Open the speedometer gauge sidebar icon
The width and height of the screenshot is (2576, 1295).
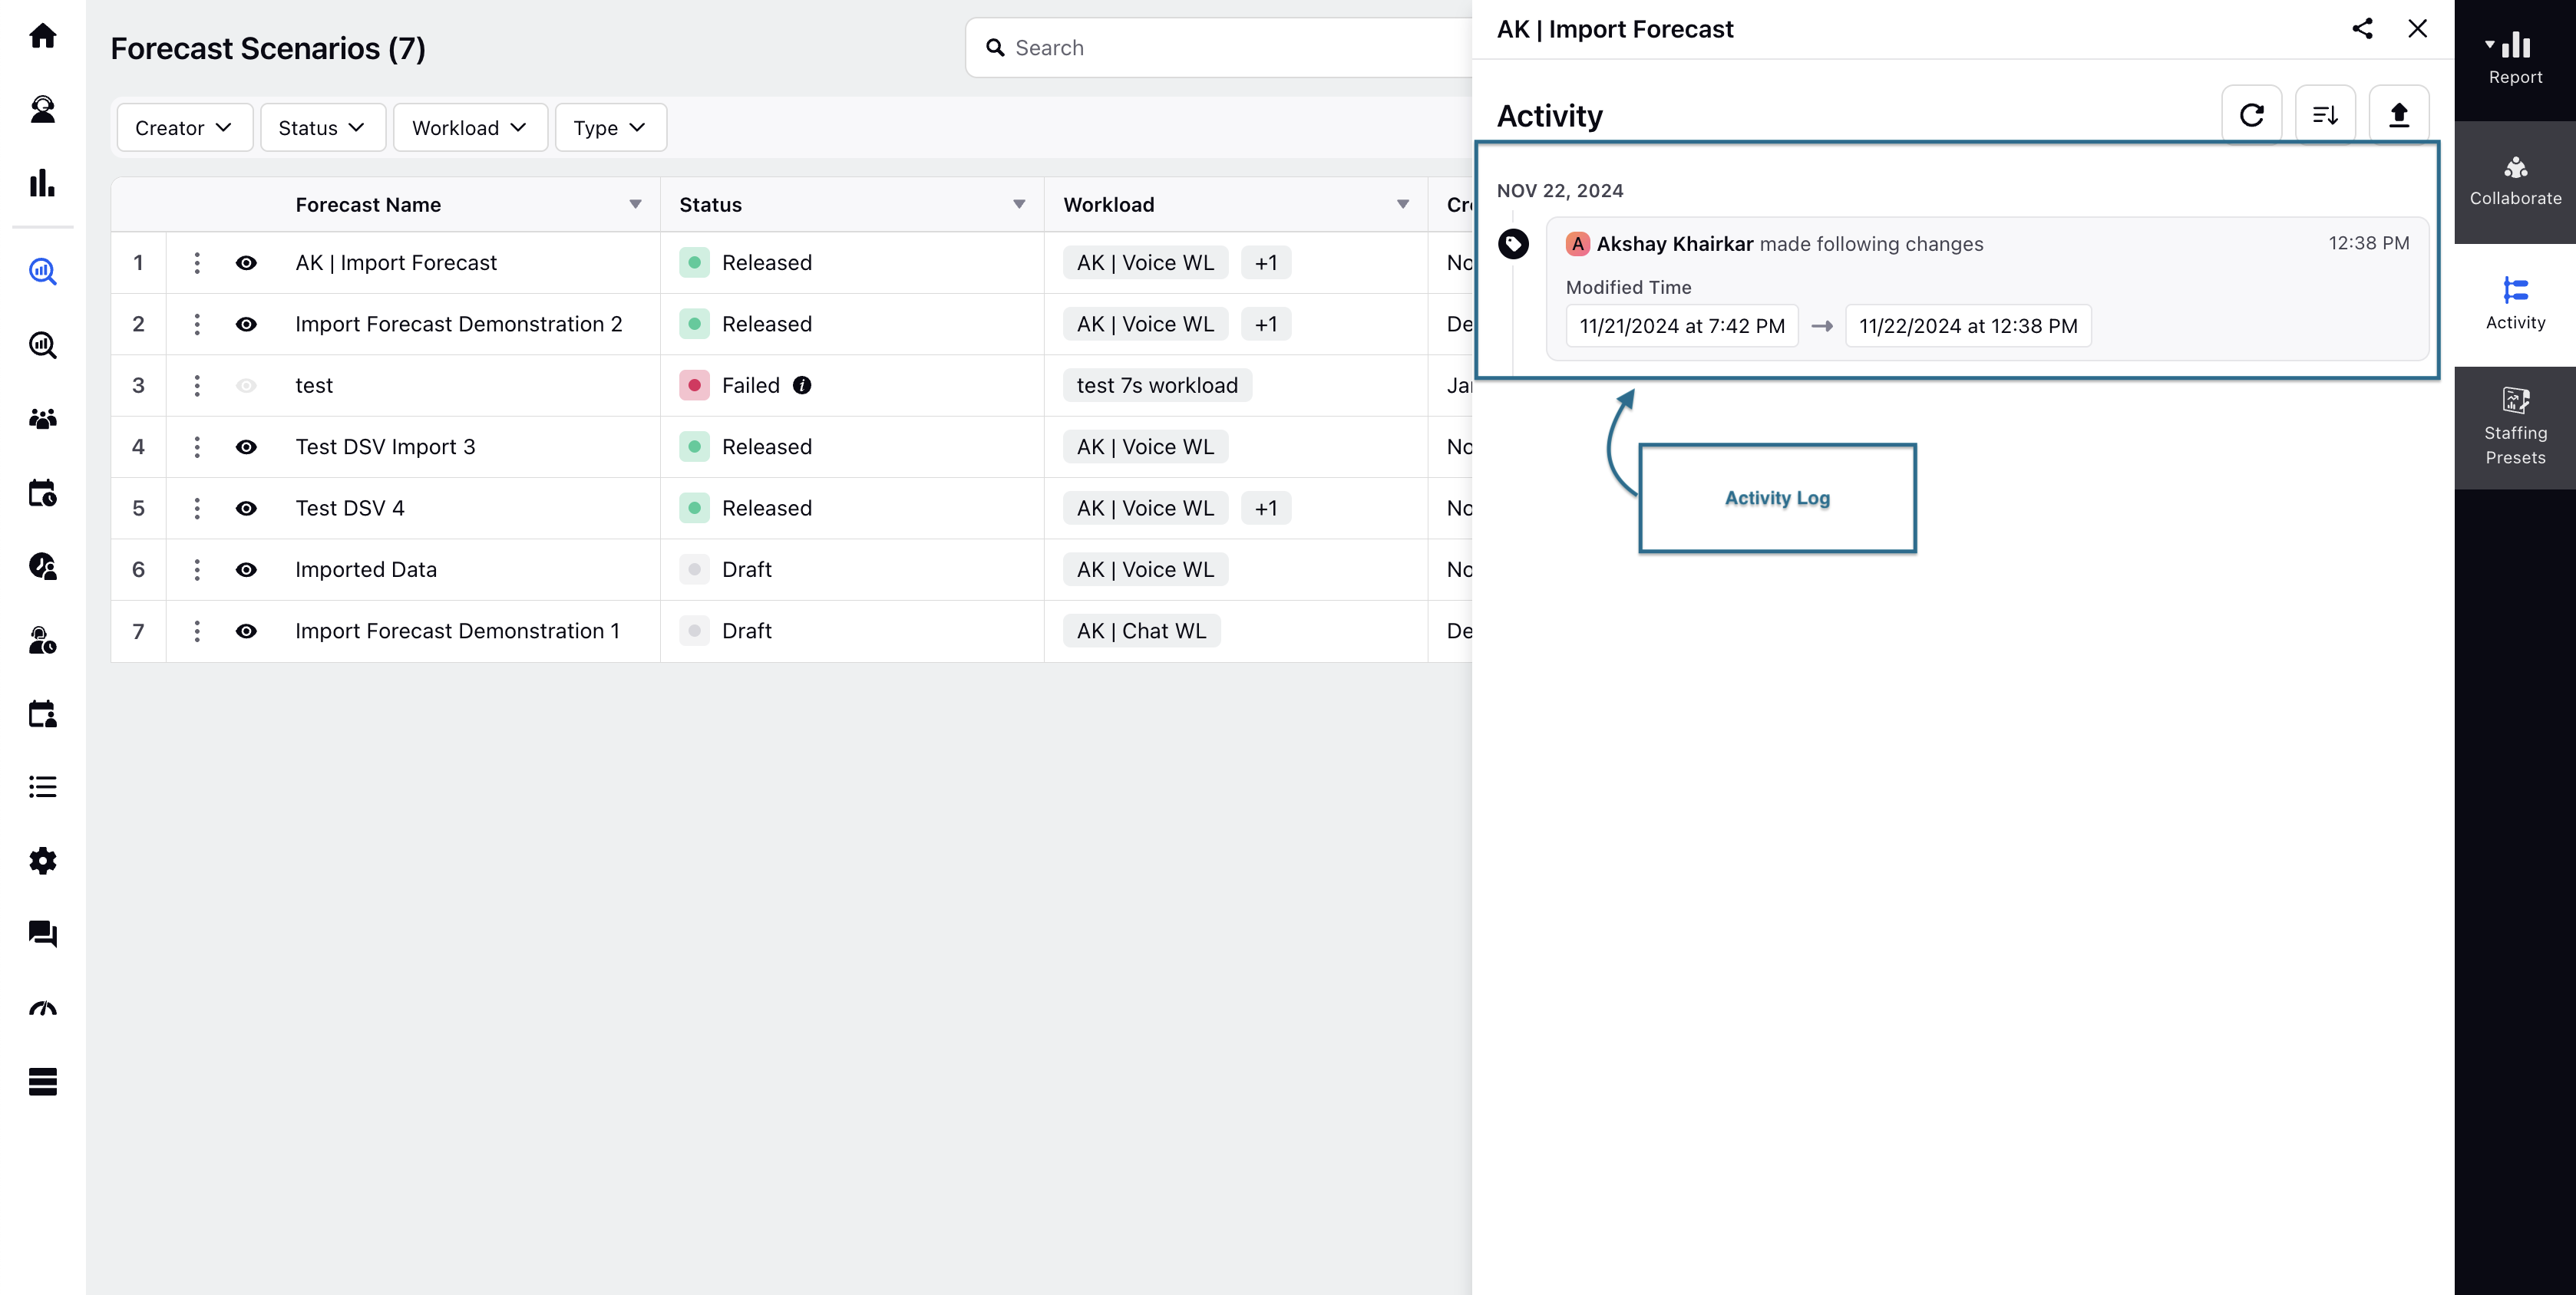tap(42, 1008)
